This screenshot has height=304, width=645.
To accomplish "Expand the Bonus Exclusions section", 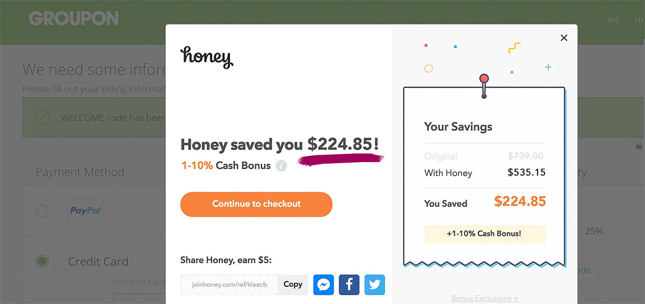I will (x=485, y=298).
